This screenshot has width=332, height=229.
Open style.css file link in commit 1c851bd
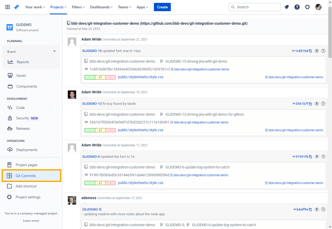tap(141, 77)
